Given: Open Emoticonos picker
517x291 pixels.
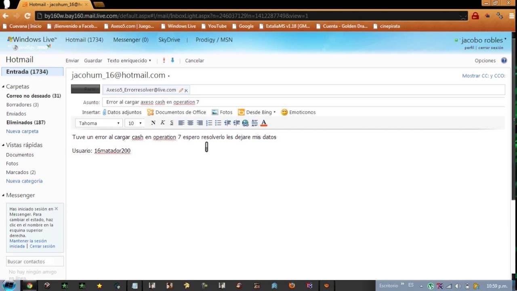Looking at the screenshot, I should [x=298, y=112].
